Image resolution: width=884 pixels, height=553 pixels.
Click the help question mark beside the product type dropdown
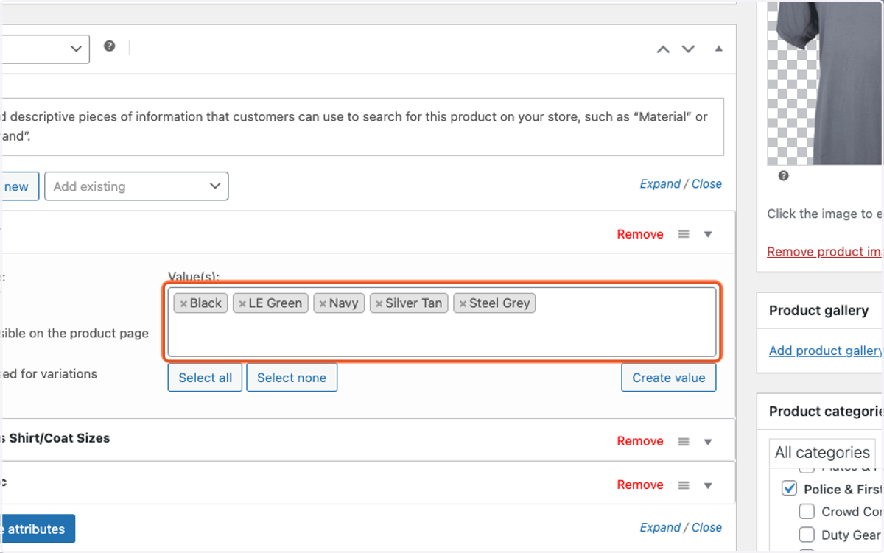point(109,46)
